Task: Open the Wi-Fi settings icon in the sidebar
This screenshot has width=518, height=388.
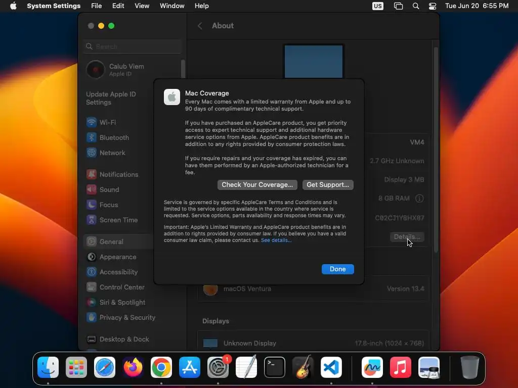Action: (x=92, y=122)
